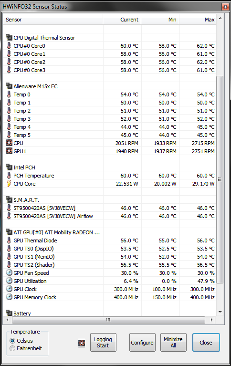Click the horizontal scrollbar thumb
The height and width of the screenshot is (366, 231).
(108, 320)
